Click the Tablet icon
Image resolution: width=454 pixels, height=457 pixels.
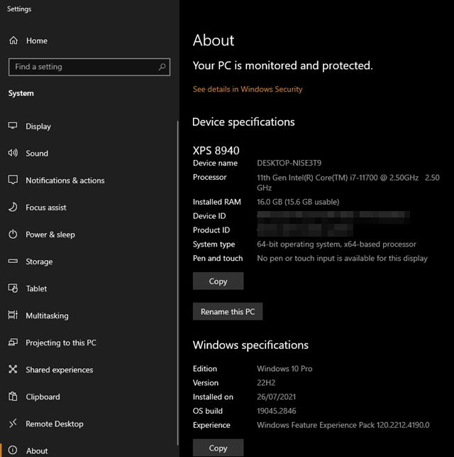coord(13,289)
